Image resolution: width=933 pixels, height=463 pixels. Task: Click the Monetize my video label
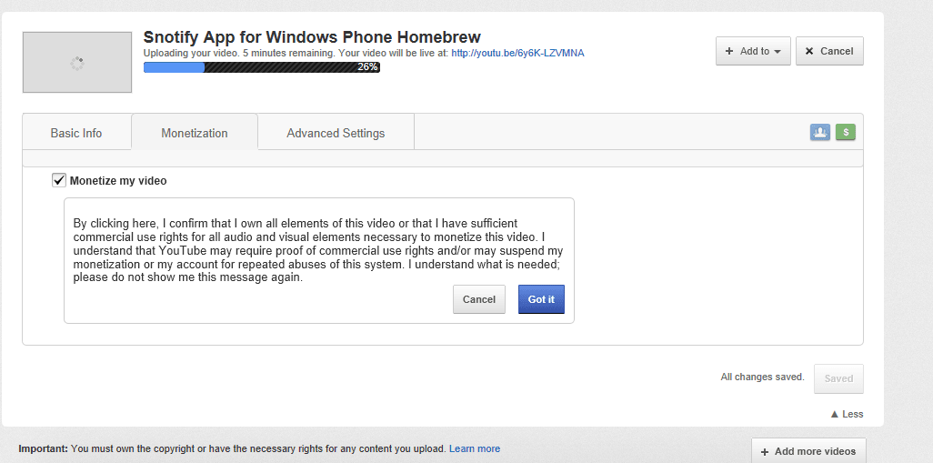point(118,181)
